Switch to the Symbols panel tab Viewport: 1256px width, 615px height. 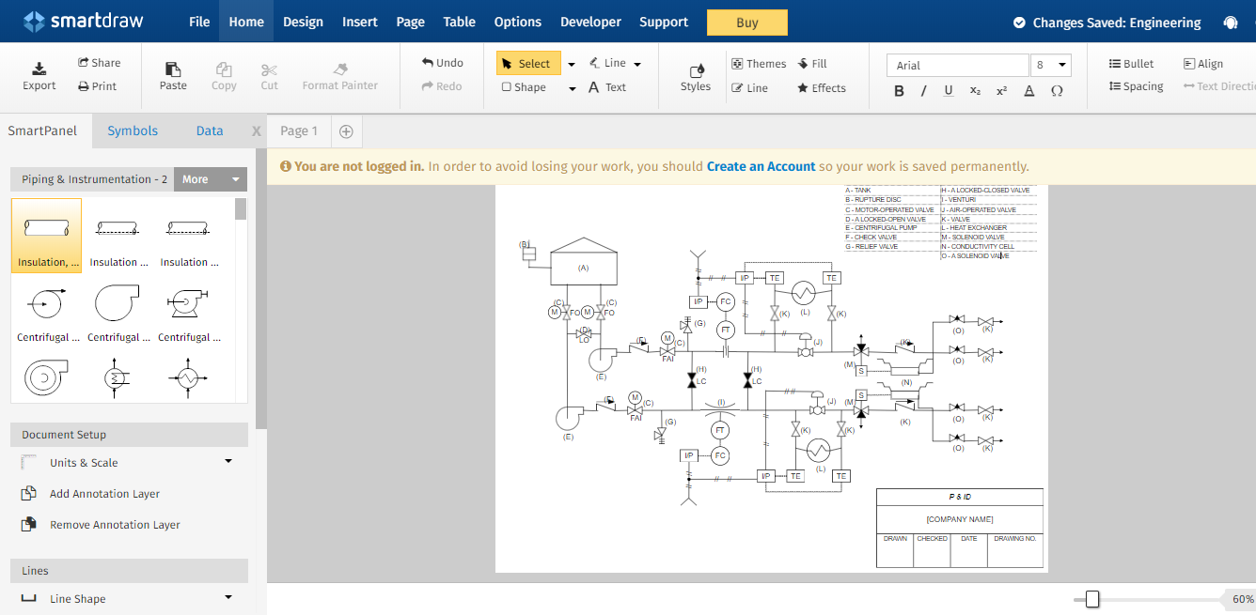pyautogui.click(x=133, y=131)
